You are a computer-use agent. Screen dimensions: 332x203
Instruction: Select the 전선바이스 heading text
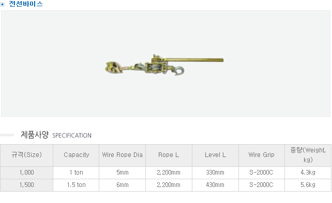tap(26, 4)
